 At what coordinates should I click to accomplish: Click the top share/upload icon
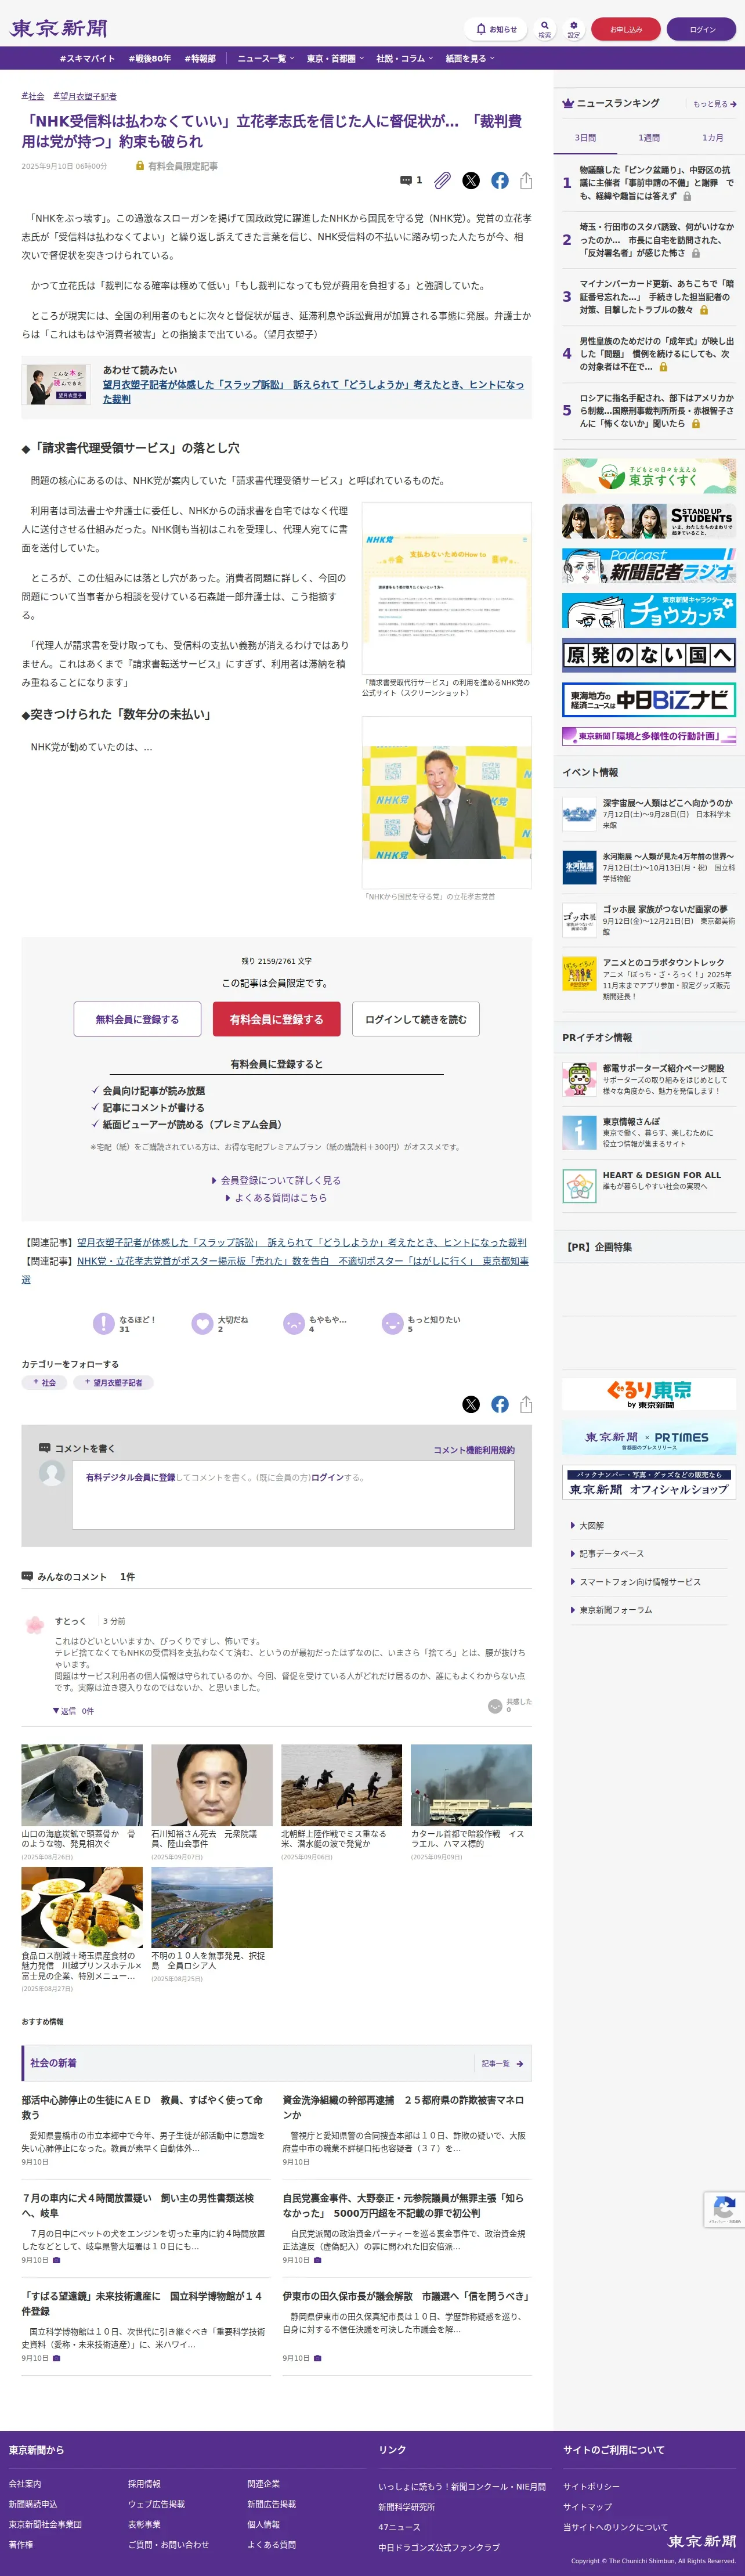tap(526, 180)
